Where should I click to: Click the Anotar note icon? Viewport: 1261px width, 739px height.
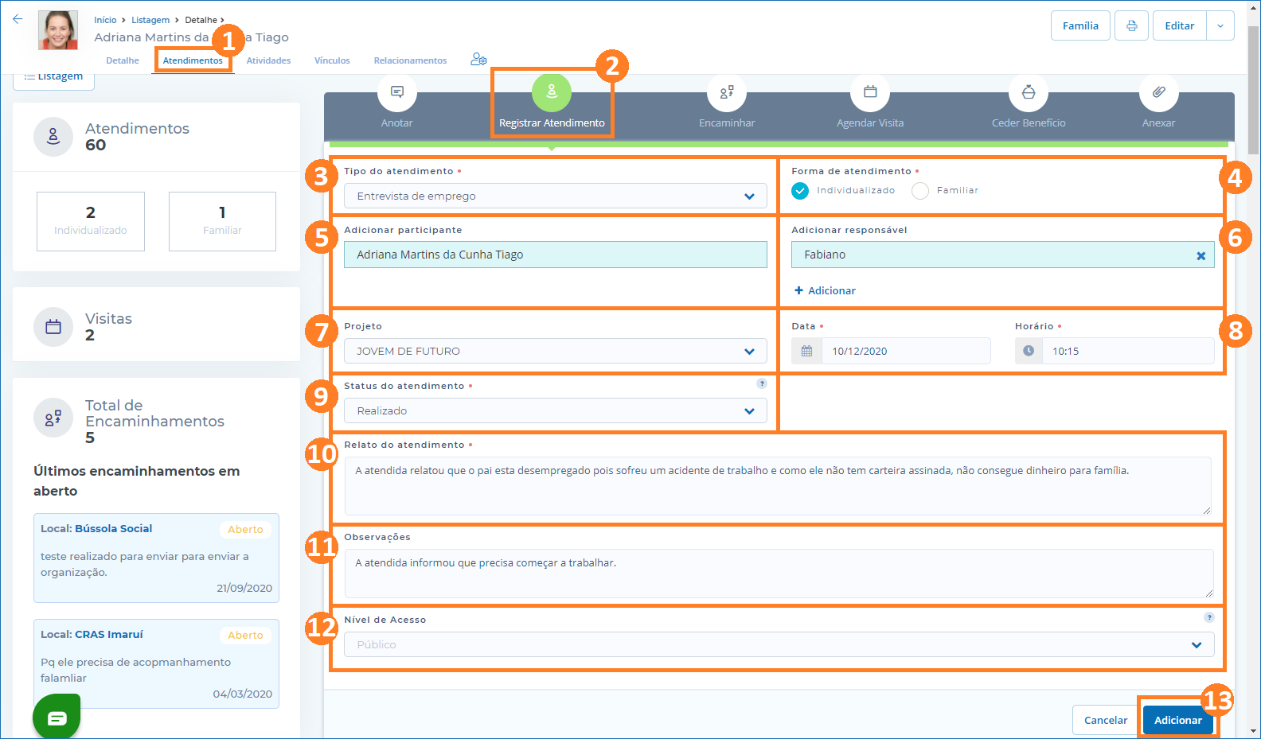pos(396,92)
